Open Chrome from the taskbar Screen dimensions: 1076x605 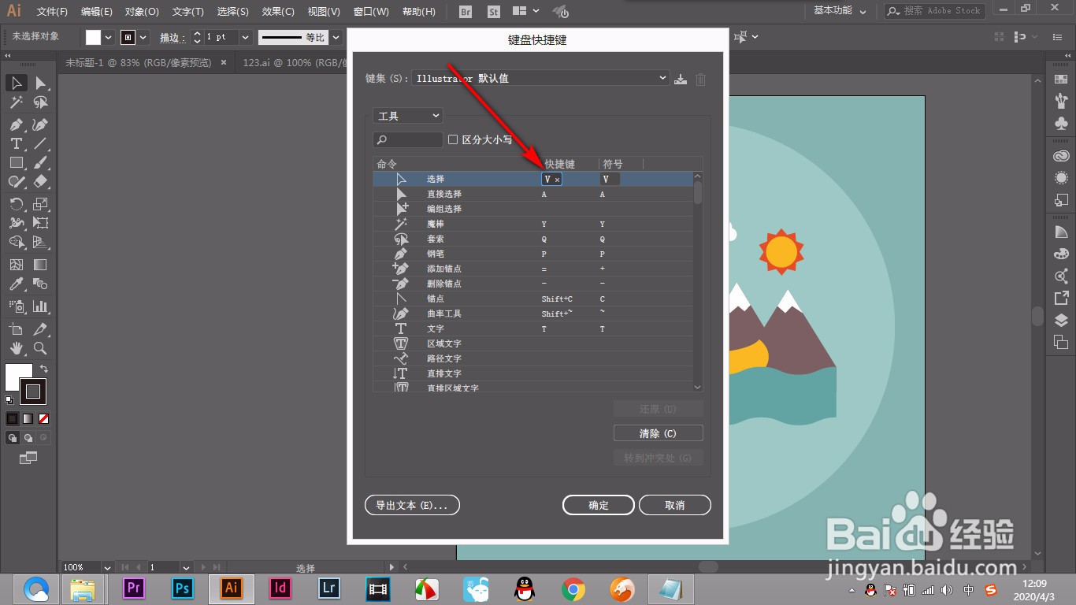point(573,588)
